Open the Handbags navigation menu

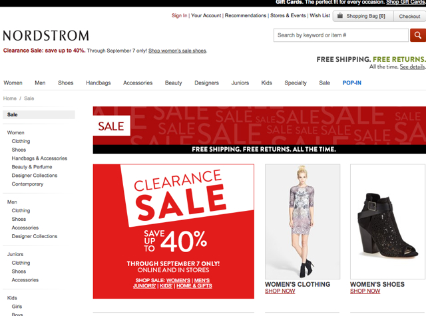pos(99,82)
